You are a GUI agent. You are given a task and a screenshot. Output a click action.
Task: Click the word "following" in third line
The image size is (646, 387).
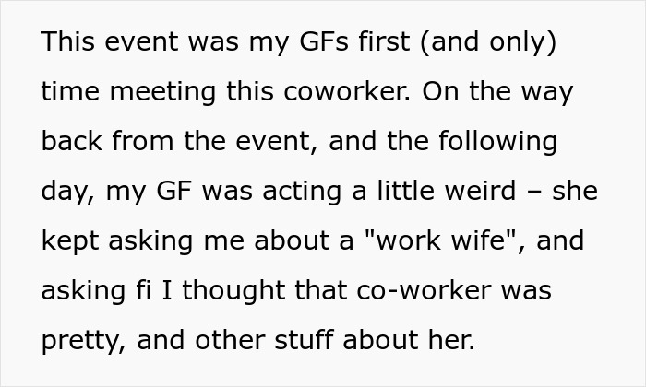(499, 142)
